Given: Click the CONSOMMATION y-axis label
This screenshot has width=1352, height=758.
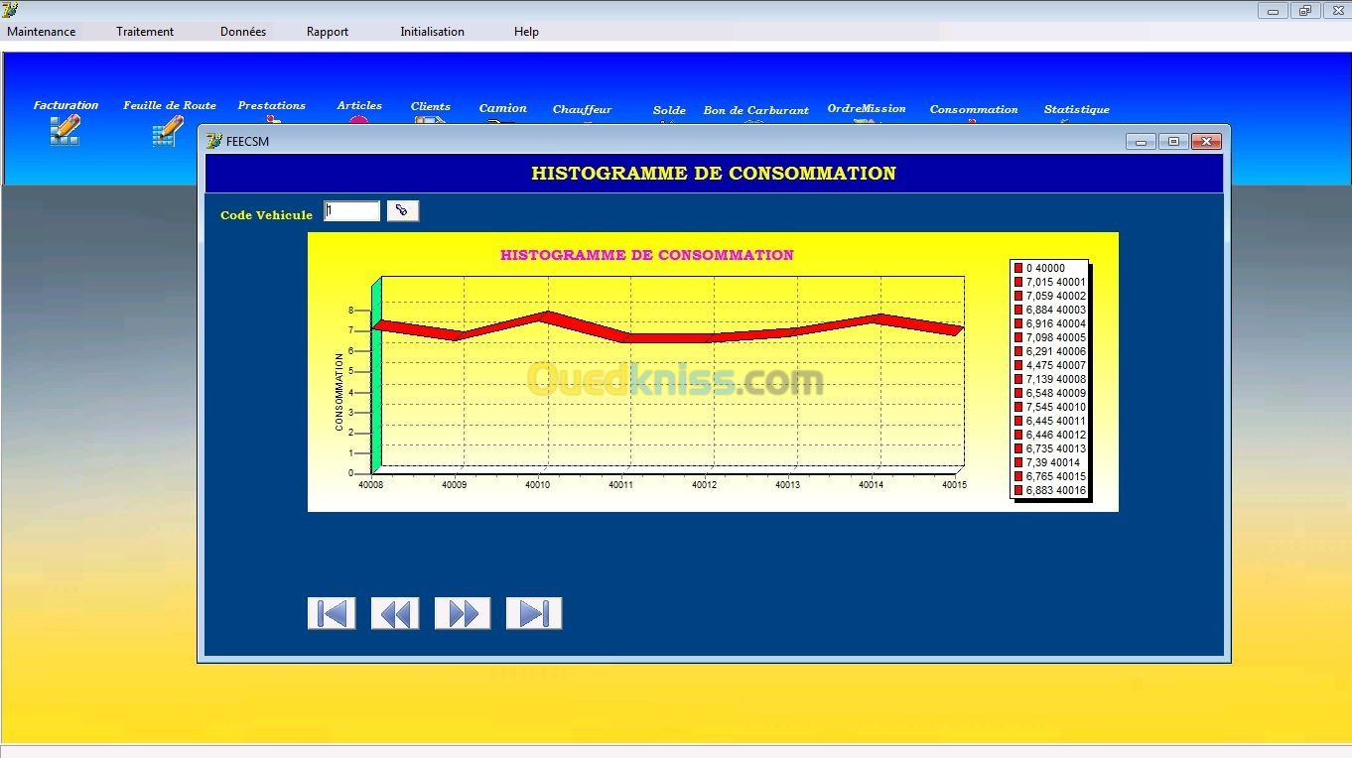Looking at the screenshot, I should pyautogui.click(x=339, y=392).
